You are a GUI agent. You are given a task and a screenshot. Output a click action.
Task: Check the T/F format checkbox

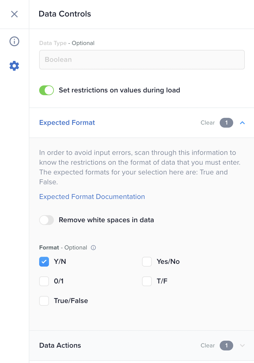click(147, 281)
